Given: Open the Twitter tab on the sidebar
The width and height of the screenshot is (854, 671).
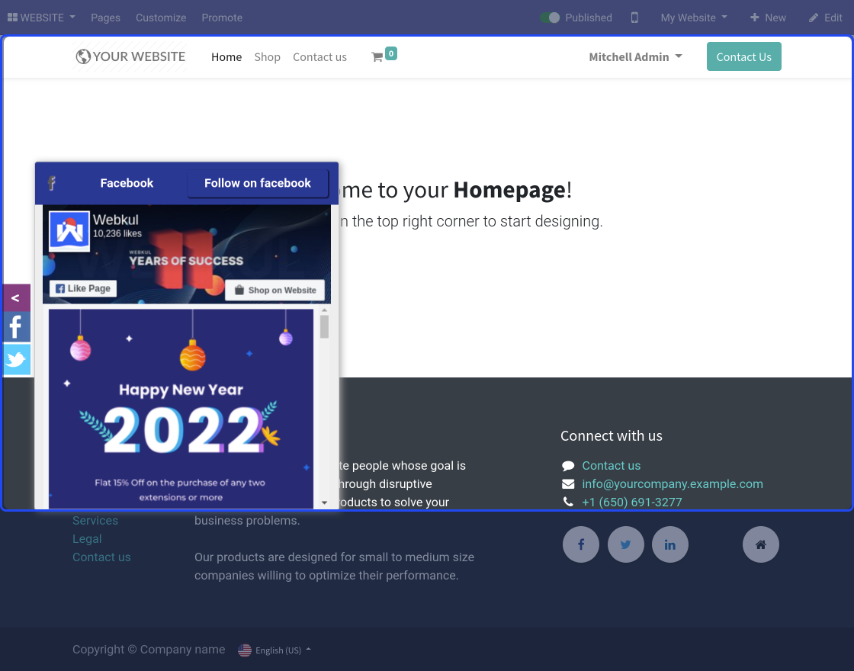Looking at the screenshot, I should pos(16,359).
